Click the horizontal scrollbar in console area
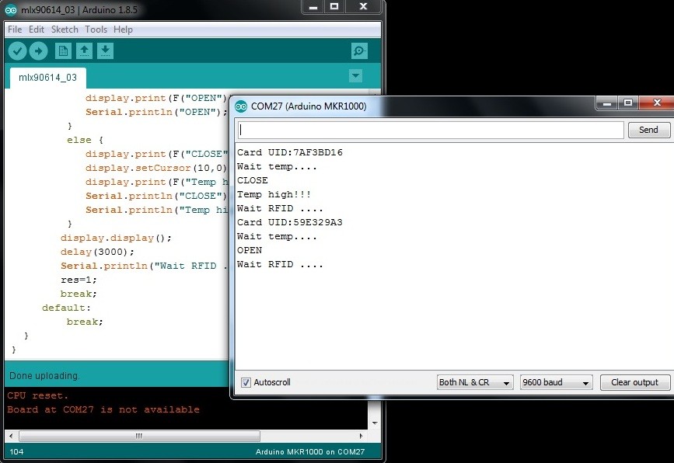This screenshot has height=463, width=674. (x=138, y=436)
